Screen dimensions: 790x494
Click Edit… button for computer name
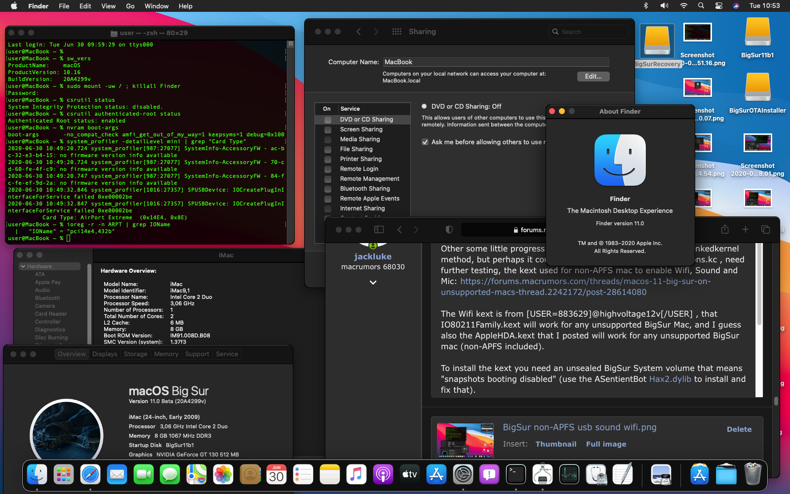tap(593, 77)
